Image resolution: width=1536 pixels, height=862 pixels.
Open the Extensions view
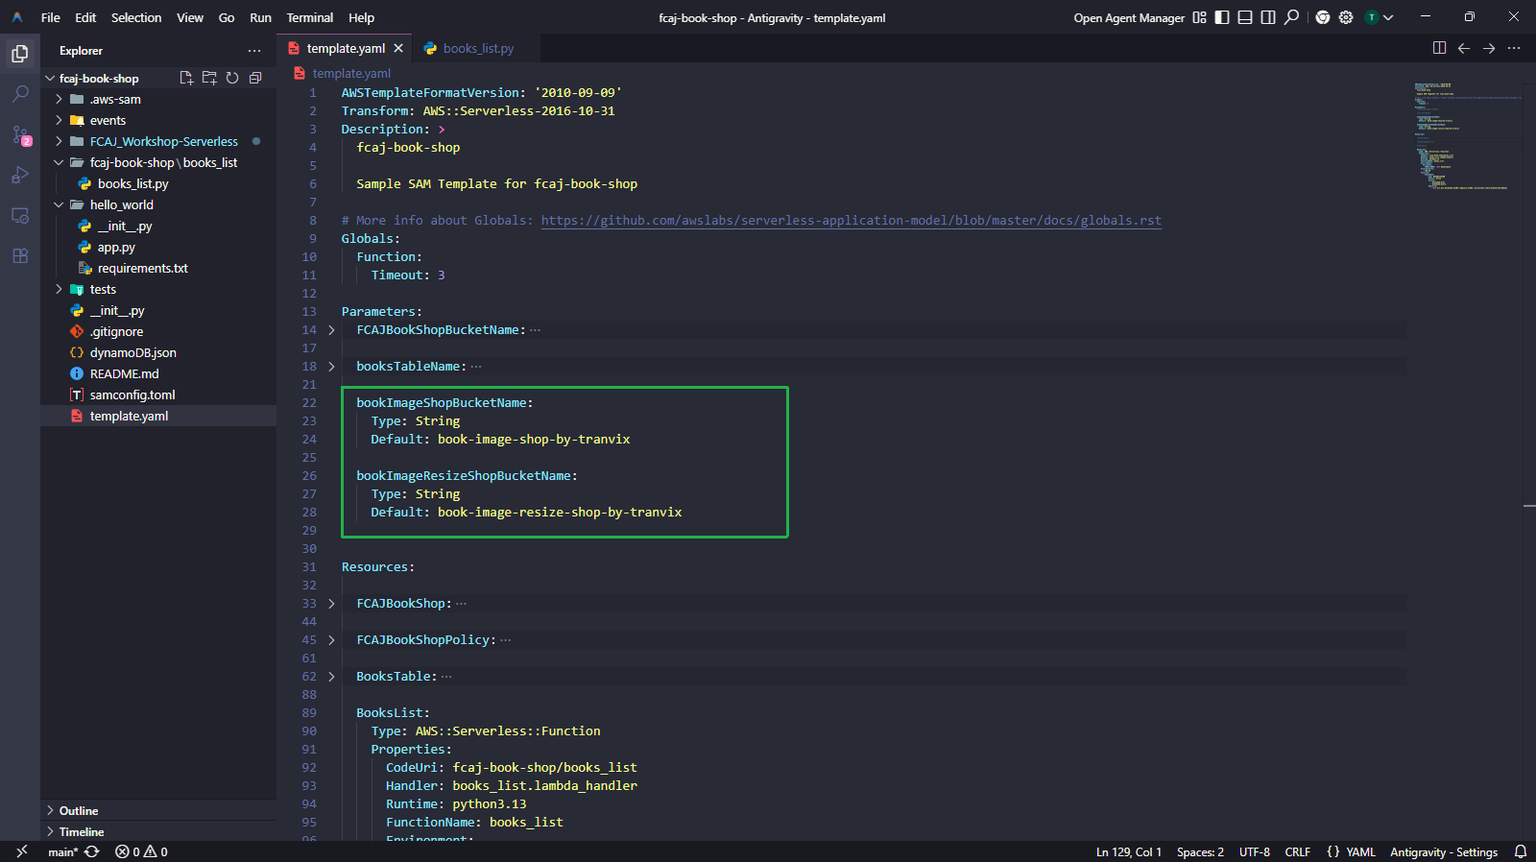click(19, 255)
